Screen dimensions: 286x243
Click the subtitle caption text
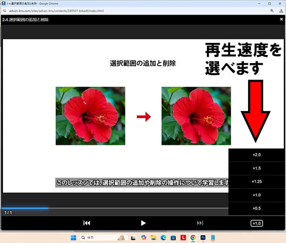pyautogui.click(x=142, y=183)
